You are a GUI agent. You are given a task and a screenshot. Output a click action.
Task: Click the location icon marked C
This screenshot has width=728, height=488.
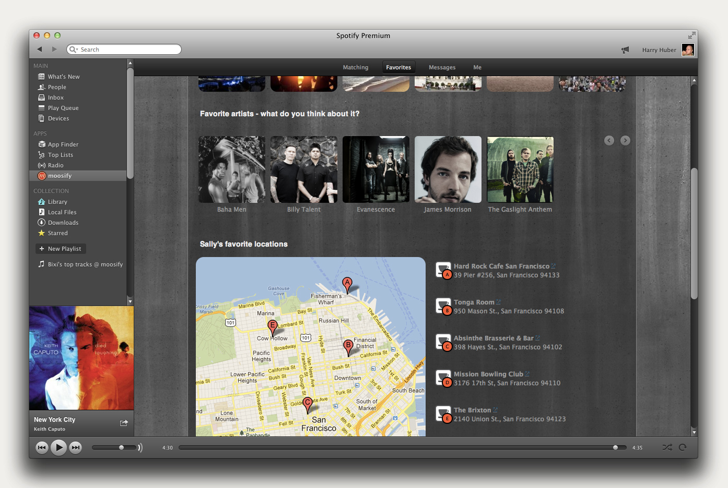coord(443,342)
